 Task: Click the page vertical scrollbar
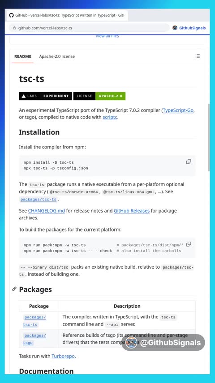[x=209, y=138]
